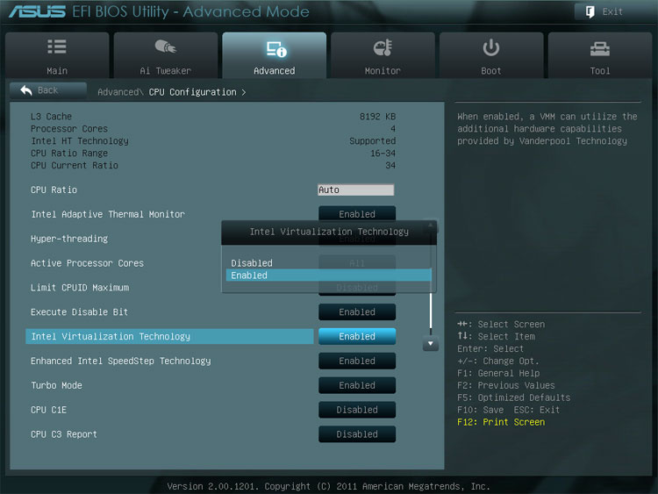Open the Boot tab
The width and height of the screenshot is (658, 494).
(491, 55)
